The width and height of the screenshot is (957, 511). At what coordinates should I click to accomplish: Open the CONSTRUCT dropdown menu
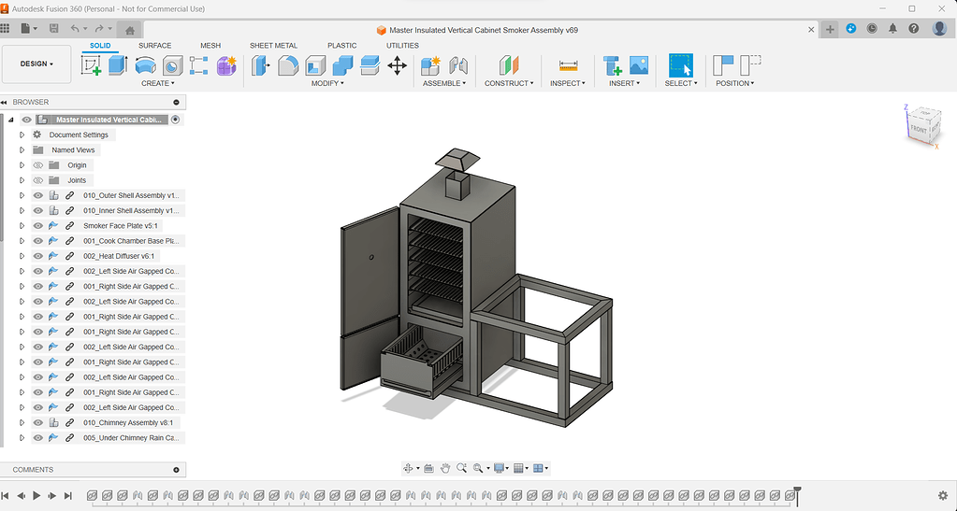point(509,83)
